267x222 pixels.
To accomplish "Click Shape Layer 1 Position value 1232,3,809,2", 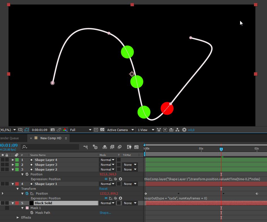I will [109, 193].
